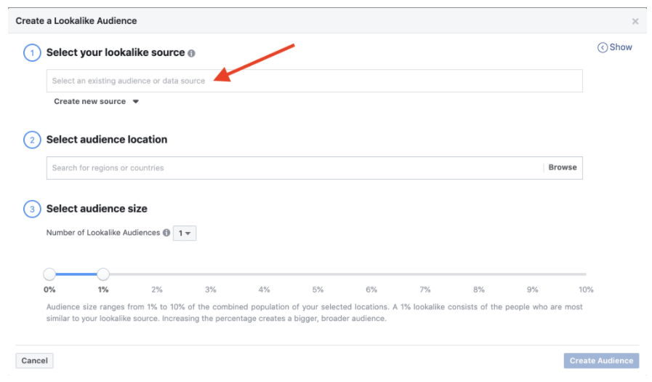
Task: Click the Cancel button
Action: point(34,360)
